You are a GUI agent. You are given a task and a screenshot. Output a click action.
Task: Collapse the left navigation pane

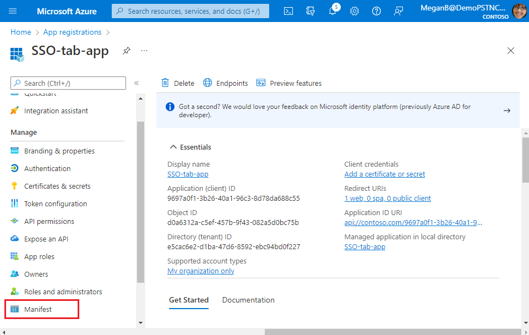pos(137,83)
